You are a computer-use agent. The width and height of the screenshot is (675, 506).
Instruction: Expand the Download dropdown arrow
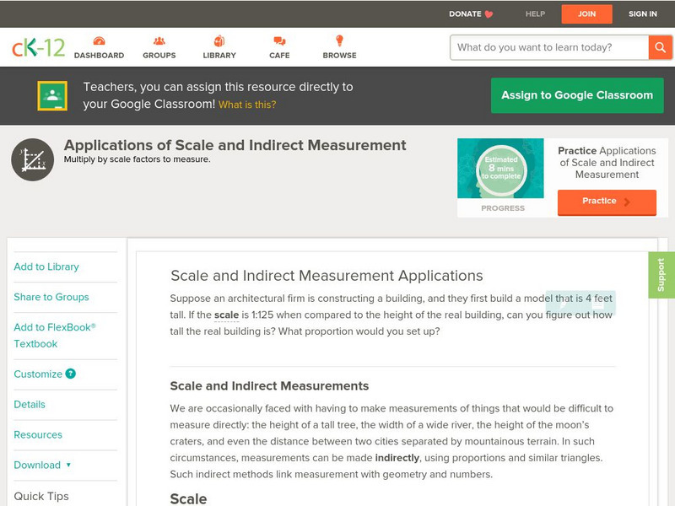[68, 466]
